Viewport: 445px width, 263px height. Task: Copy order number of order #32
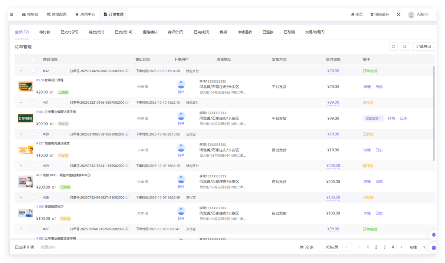click(x=127, y=71)
